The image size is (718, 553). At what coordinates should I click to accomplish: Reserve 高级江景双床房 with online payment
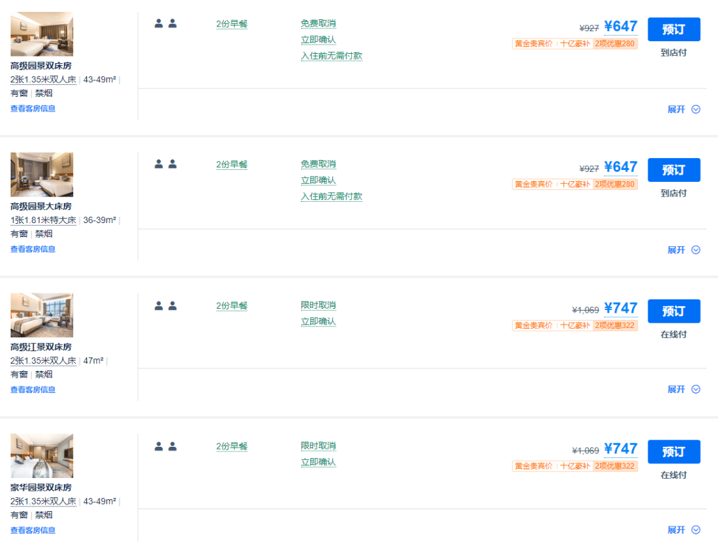pyautogui.click(x=673, y=311)
